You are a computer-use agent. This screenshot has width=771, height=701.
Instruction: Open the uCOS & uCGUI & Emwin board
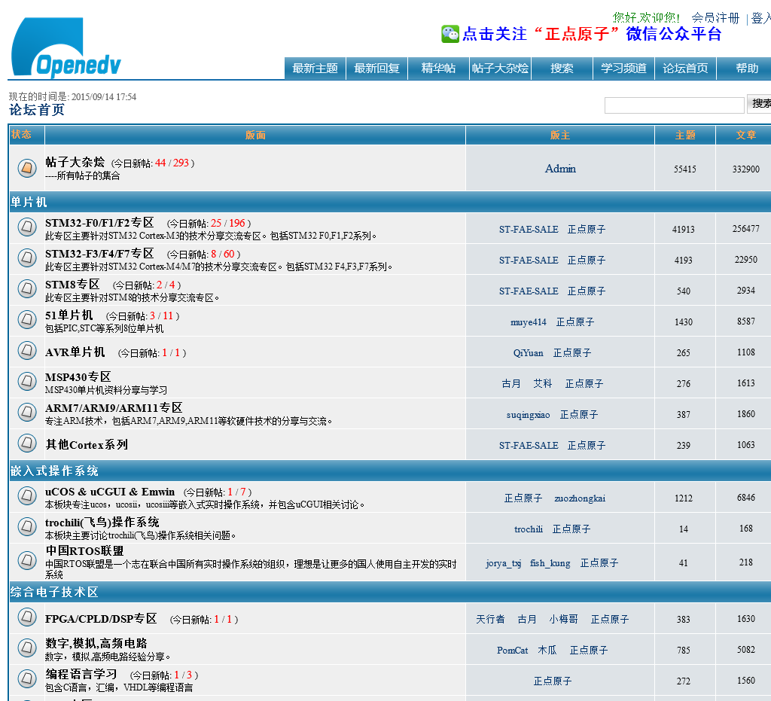pyautogui.click(x=110, y=492)
